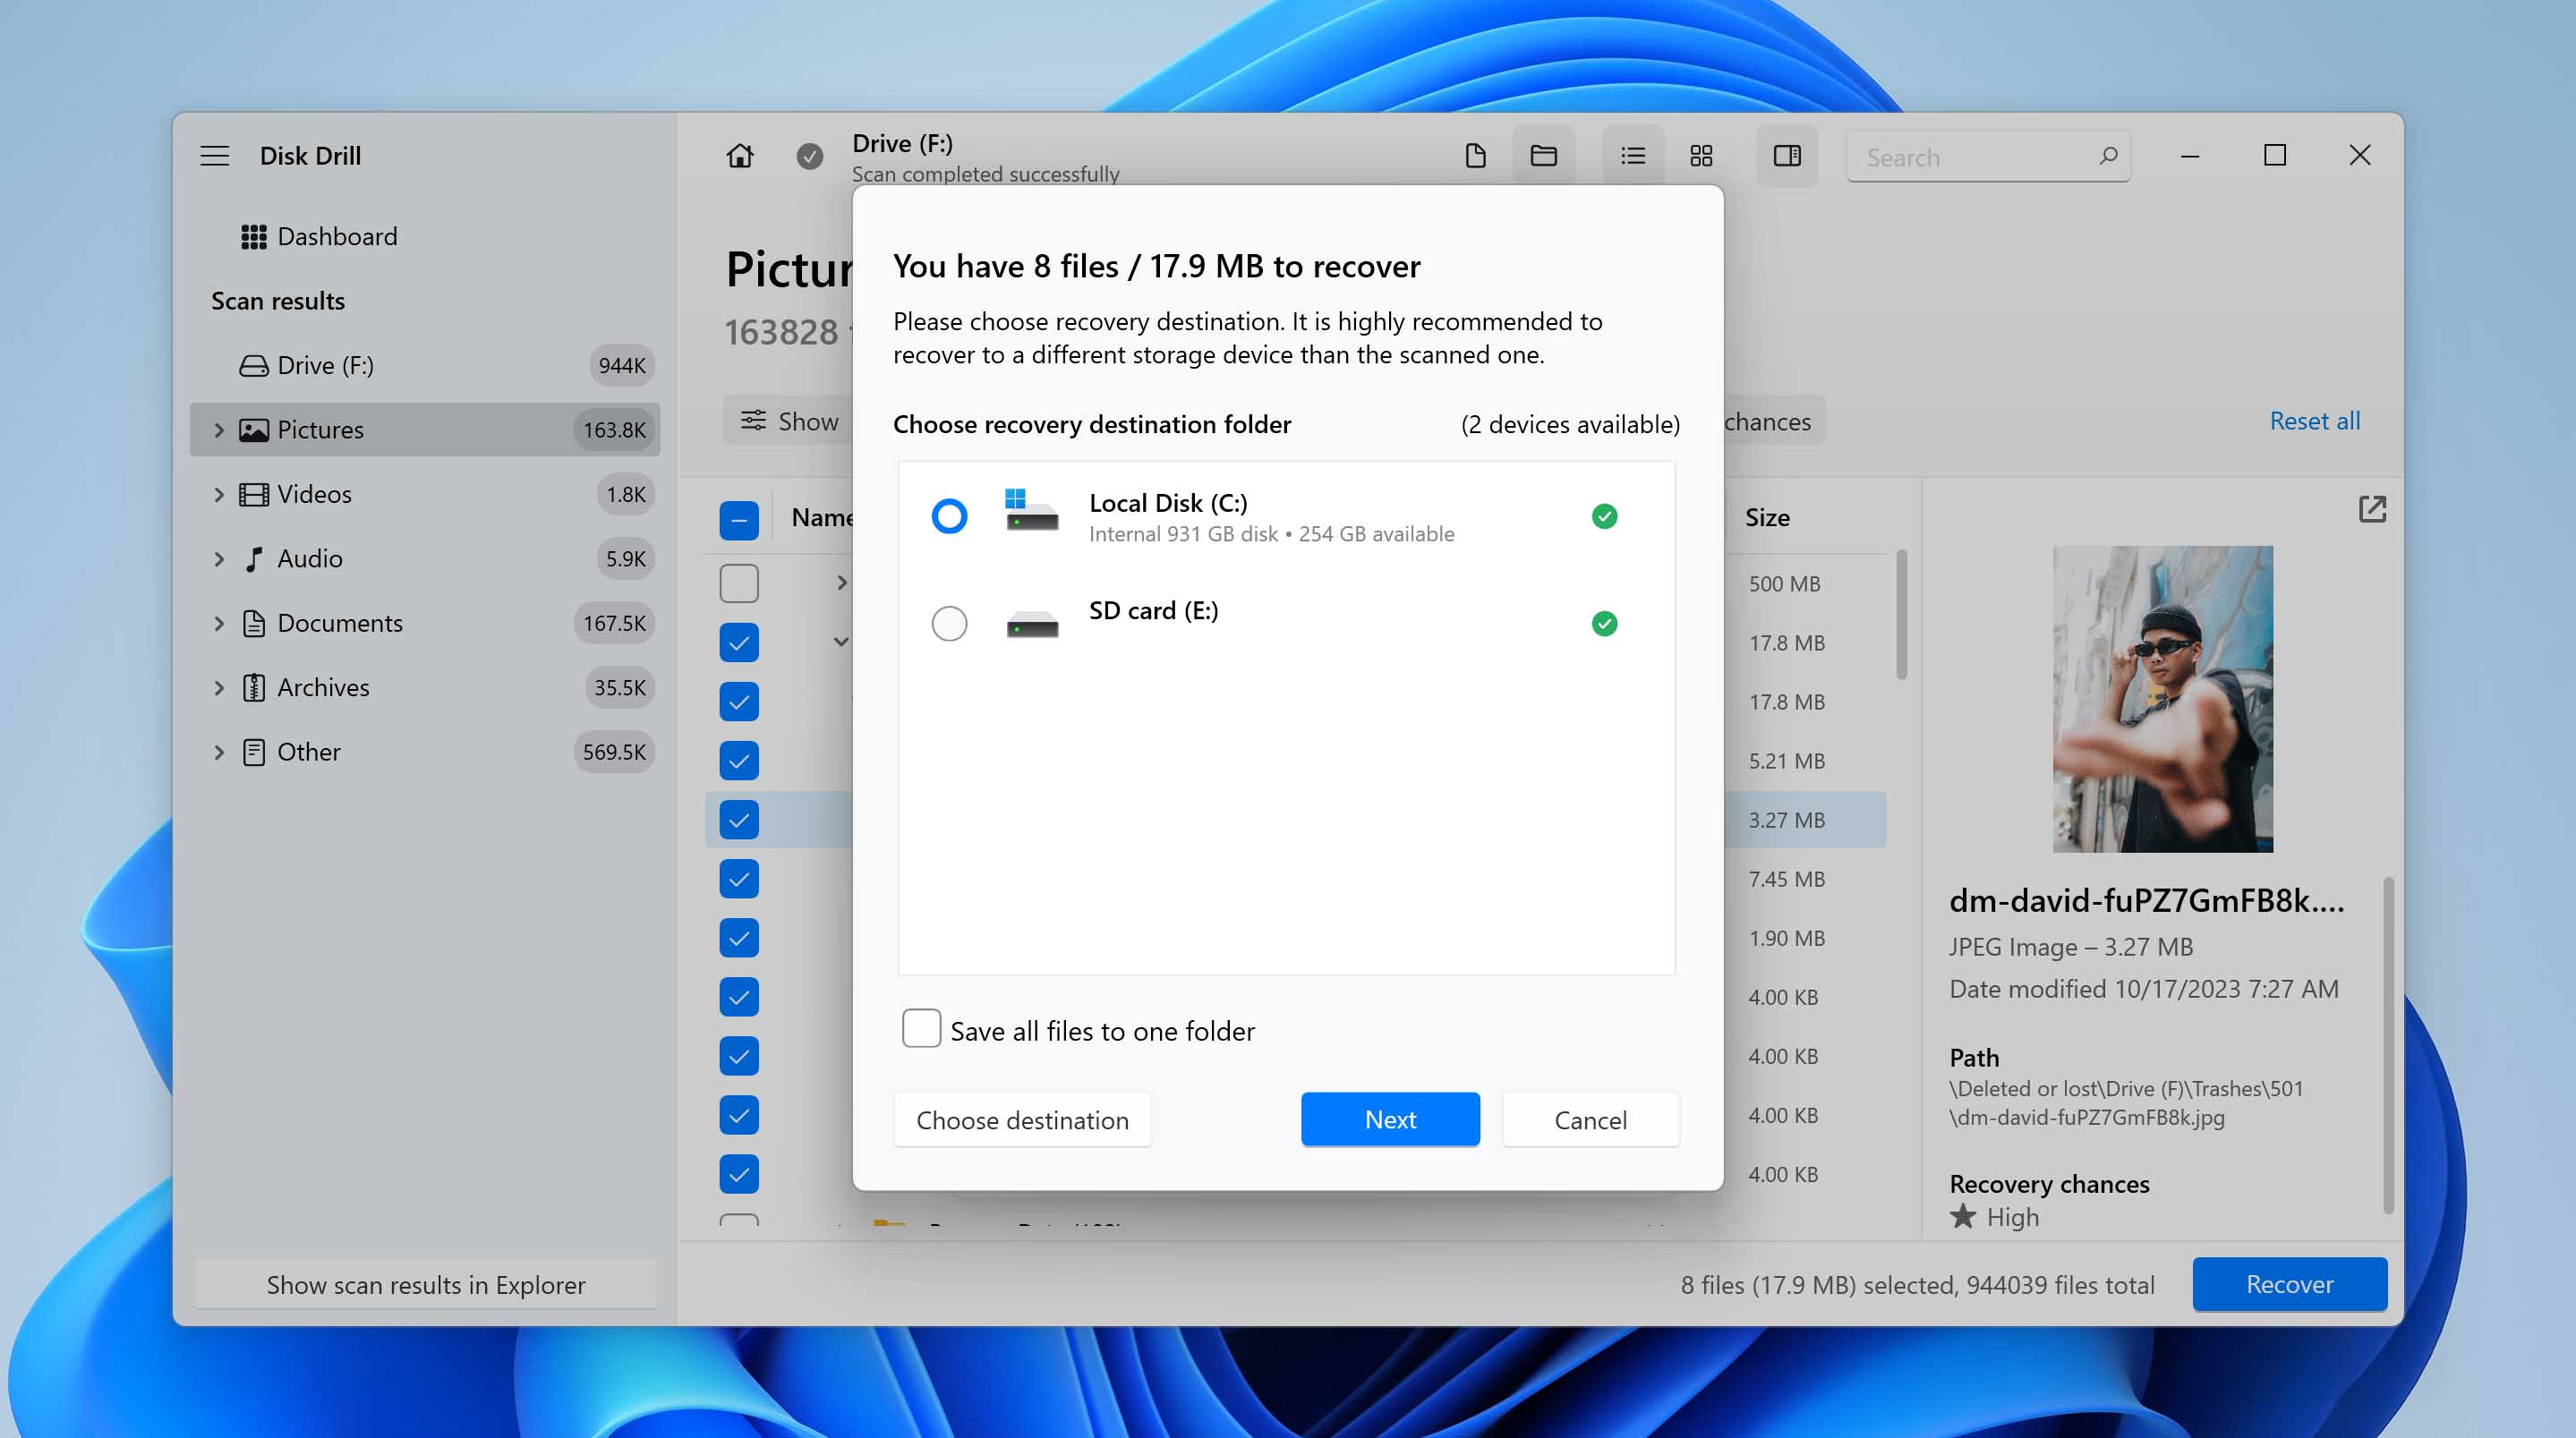Switch to folder view icon in toolbar
The width and height of the screenshot is (2576, 1438).
click(x=1543, y=156)
